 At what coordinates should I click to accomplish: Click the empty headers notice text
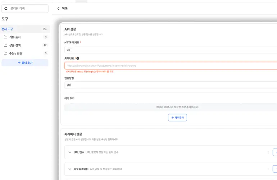(177, 107)
